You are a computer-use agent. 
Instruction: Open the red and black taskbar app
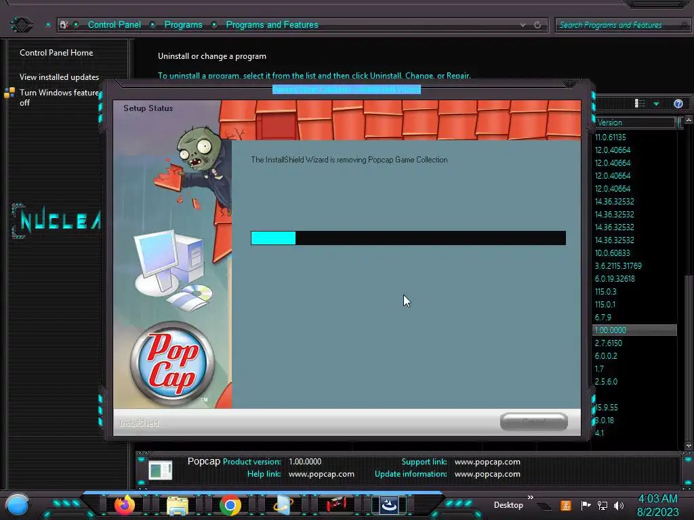336,505
